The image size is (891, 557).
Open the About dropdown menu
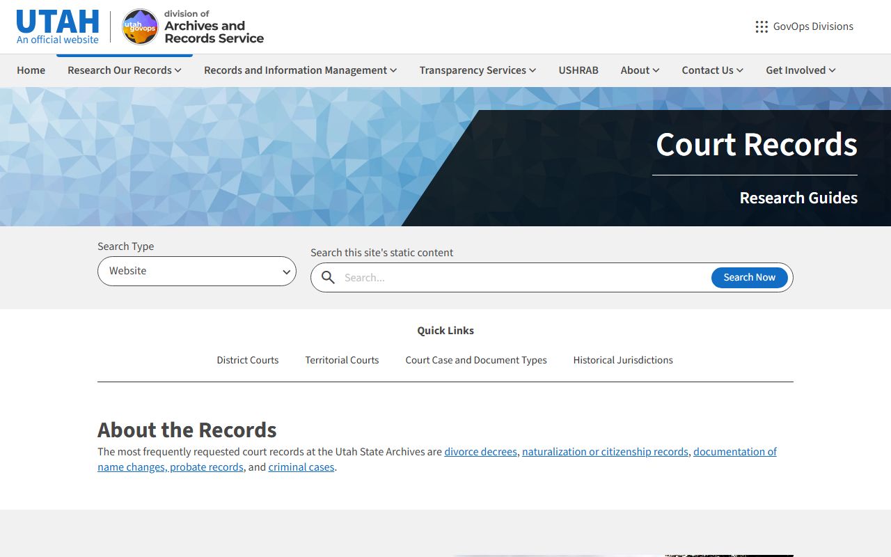click(640, 70)
